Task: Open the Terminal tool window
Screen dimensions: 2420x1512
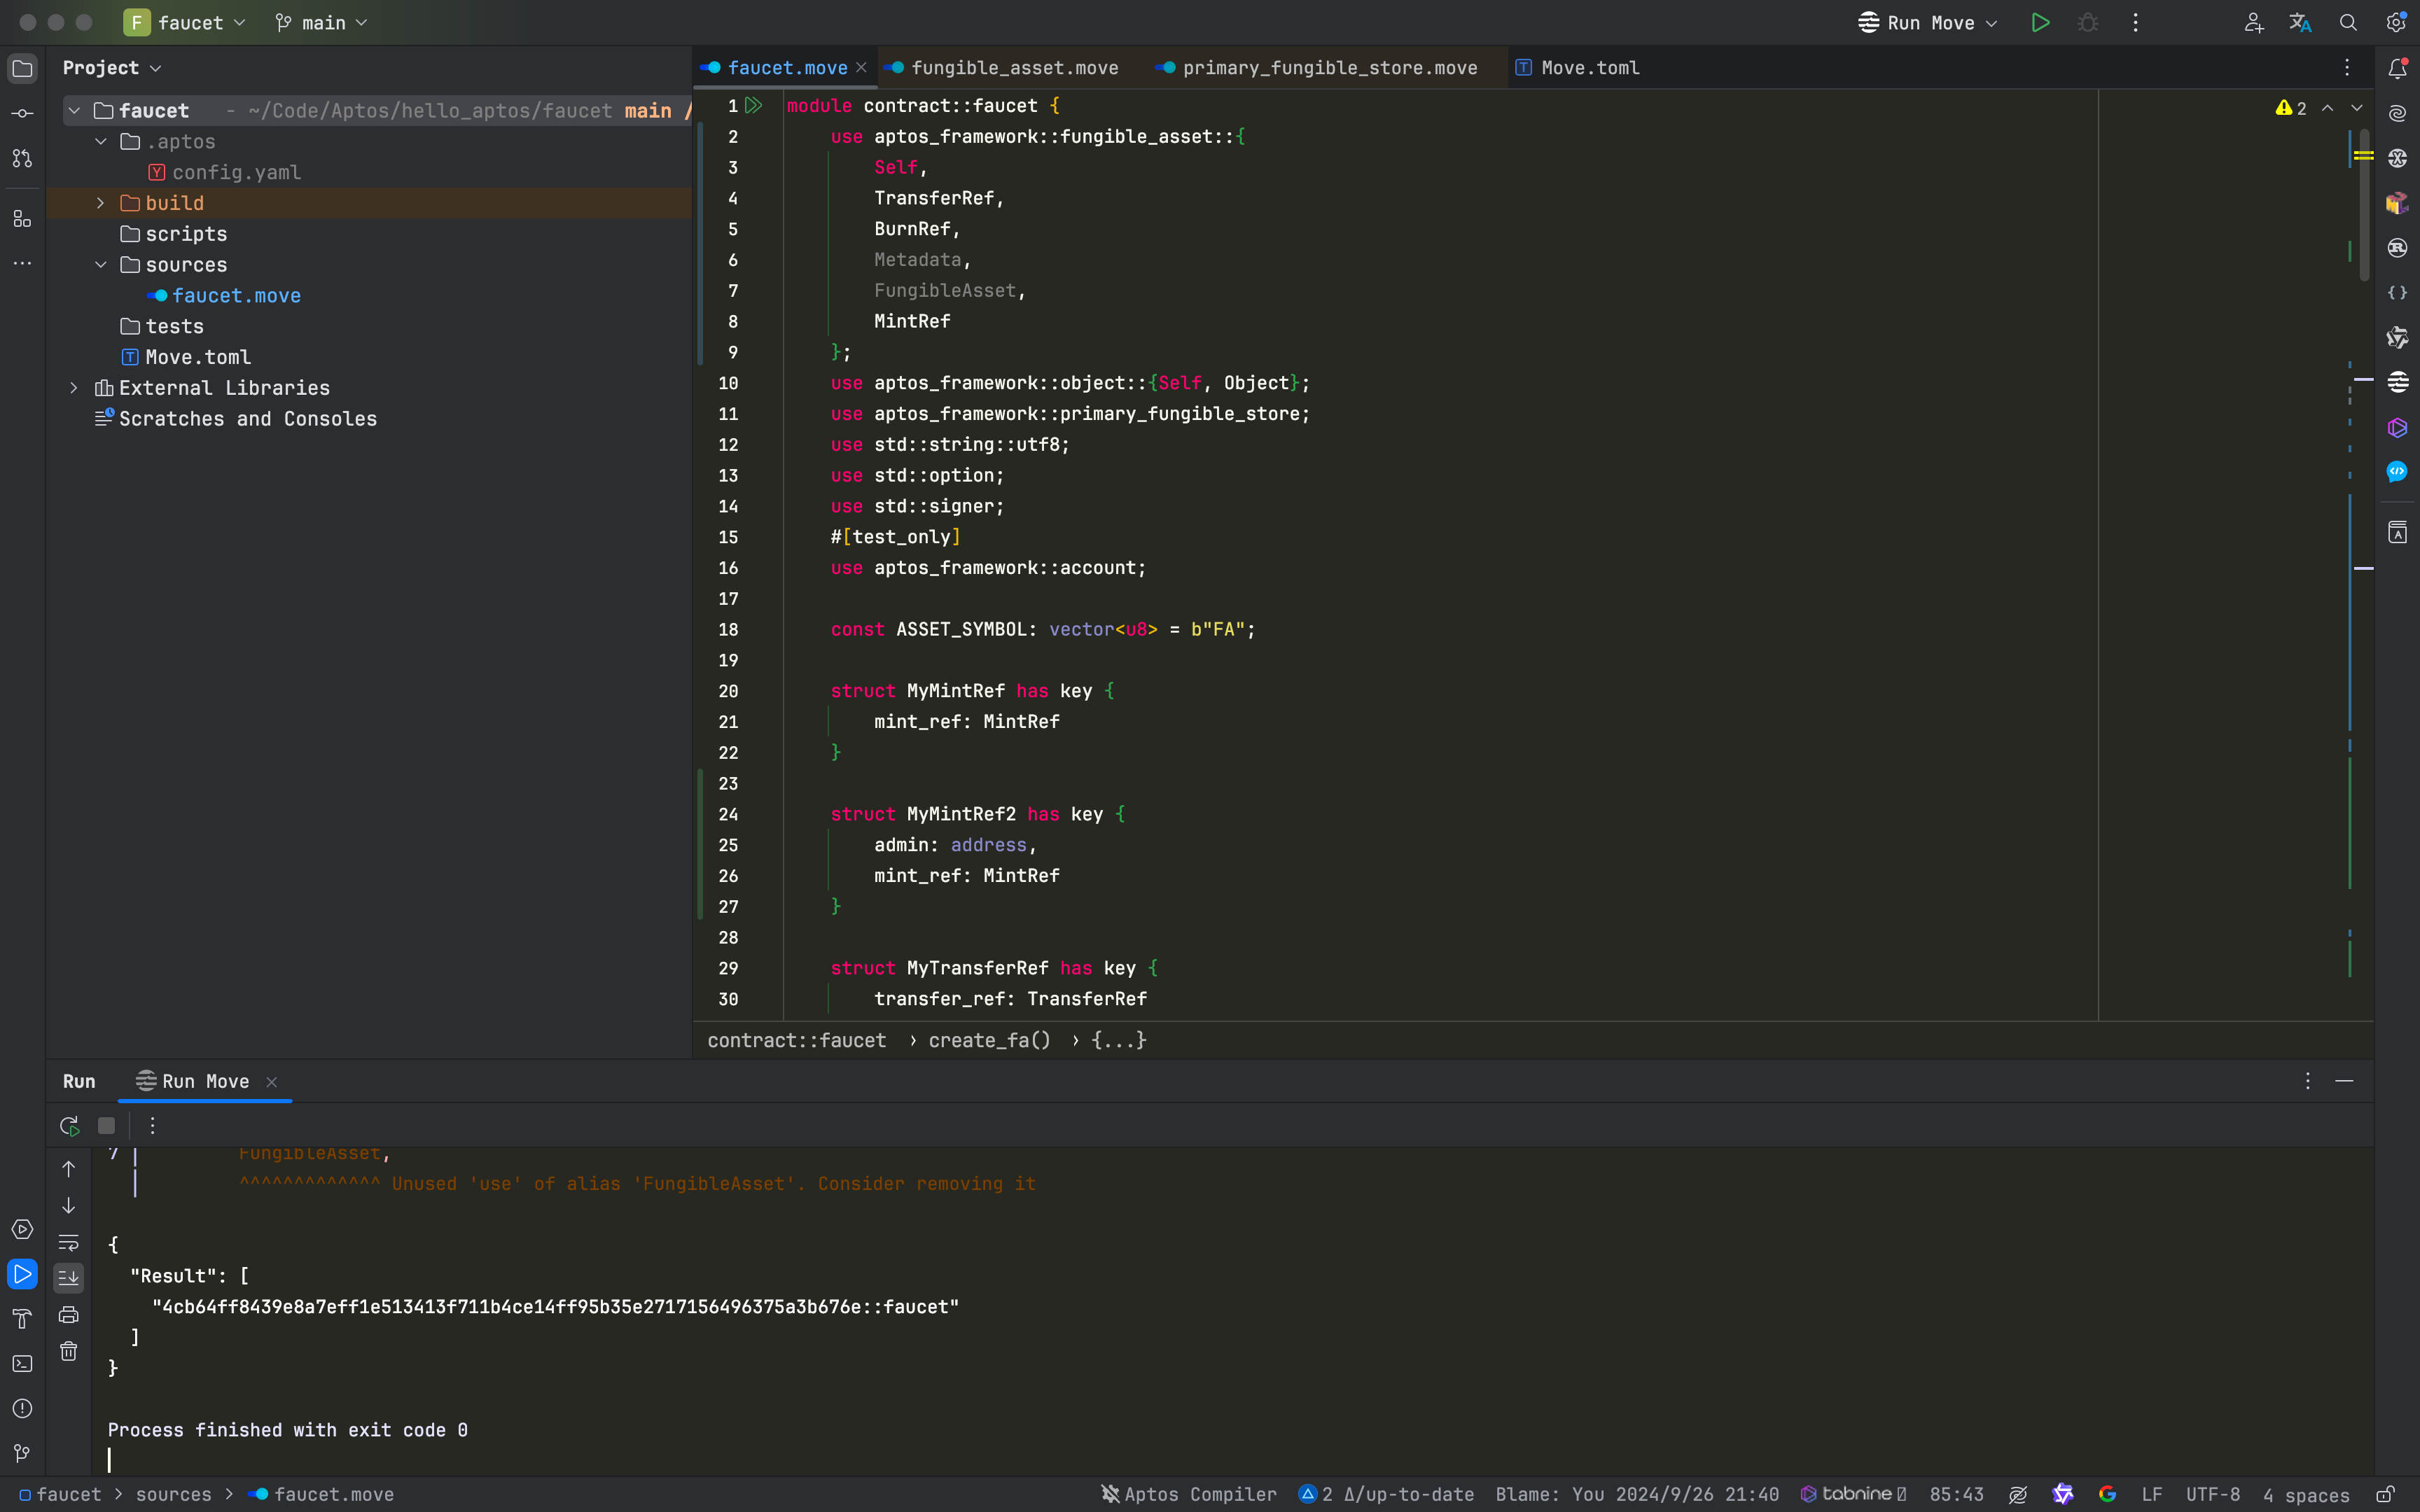Action: point(22,1363)
